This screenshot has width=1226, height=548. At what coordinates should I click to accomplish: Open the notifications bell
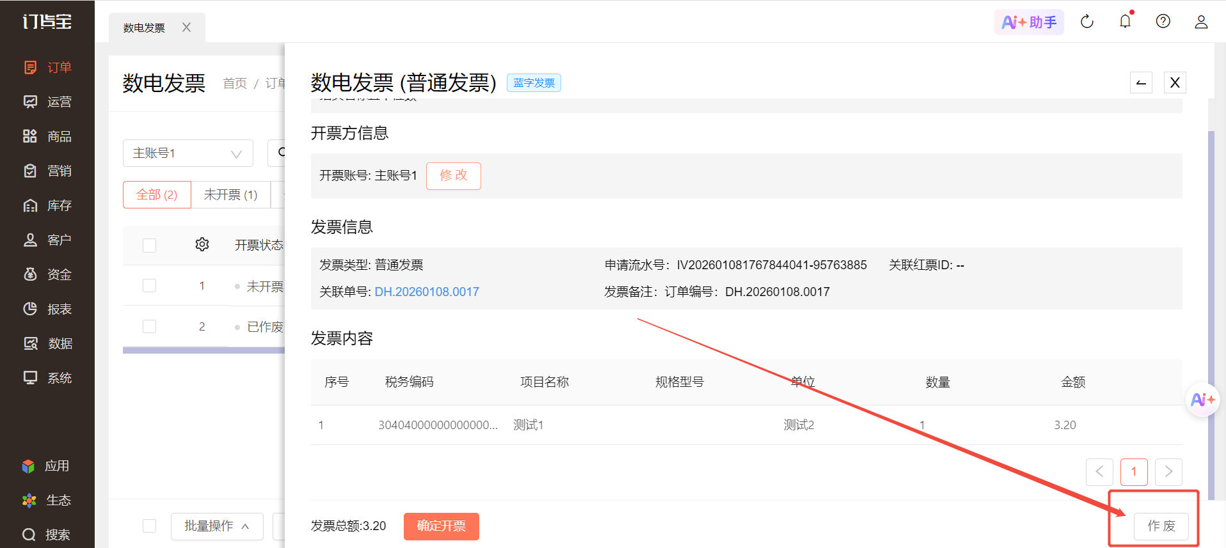pos(1125,22)
